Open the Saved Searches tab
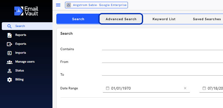This screenshot has height=108, width=223. click(x=207, y=19)
